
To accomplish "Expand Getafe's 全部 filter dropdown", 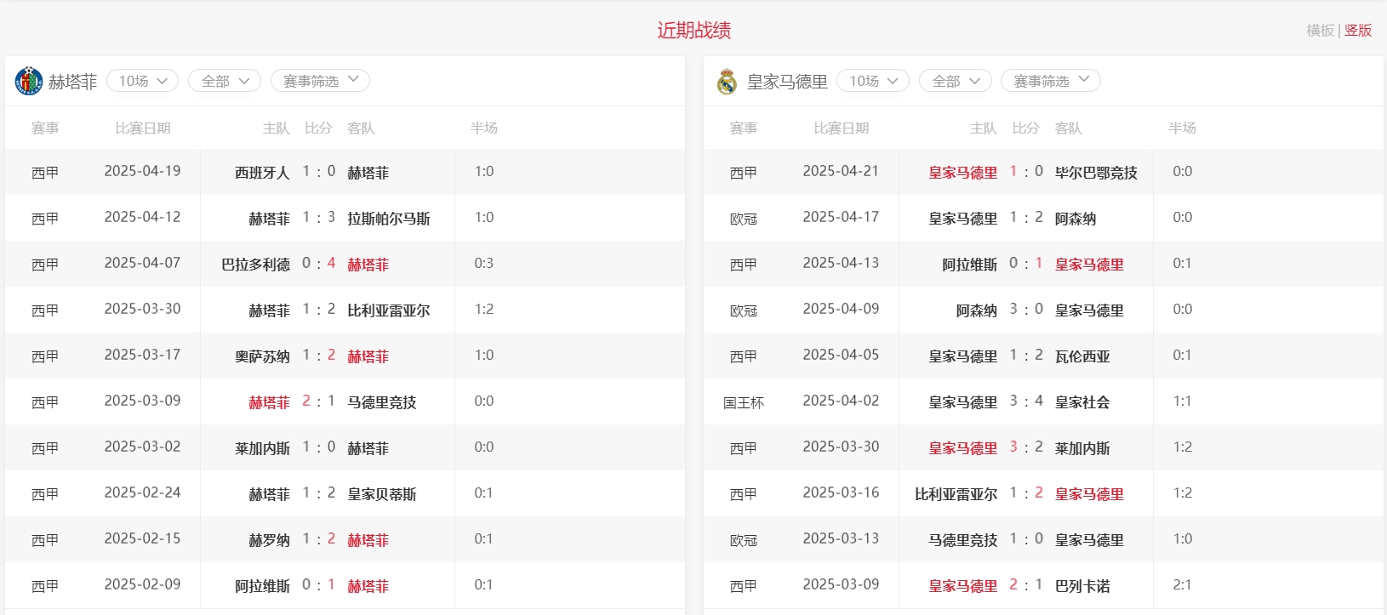I will [225, 81].
